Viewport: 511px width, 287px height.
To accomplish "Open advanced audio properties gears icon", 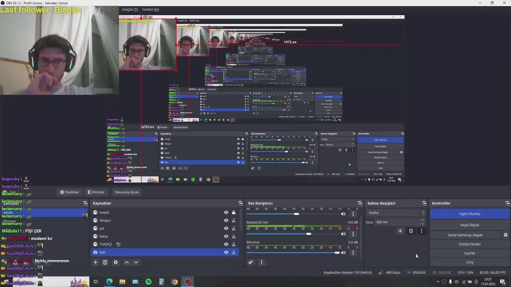I will click(251, 262).
